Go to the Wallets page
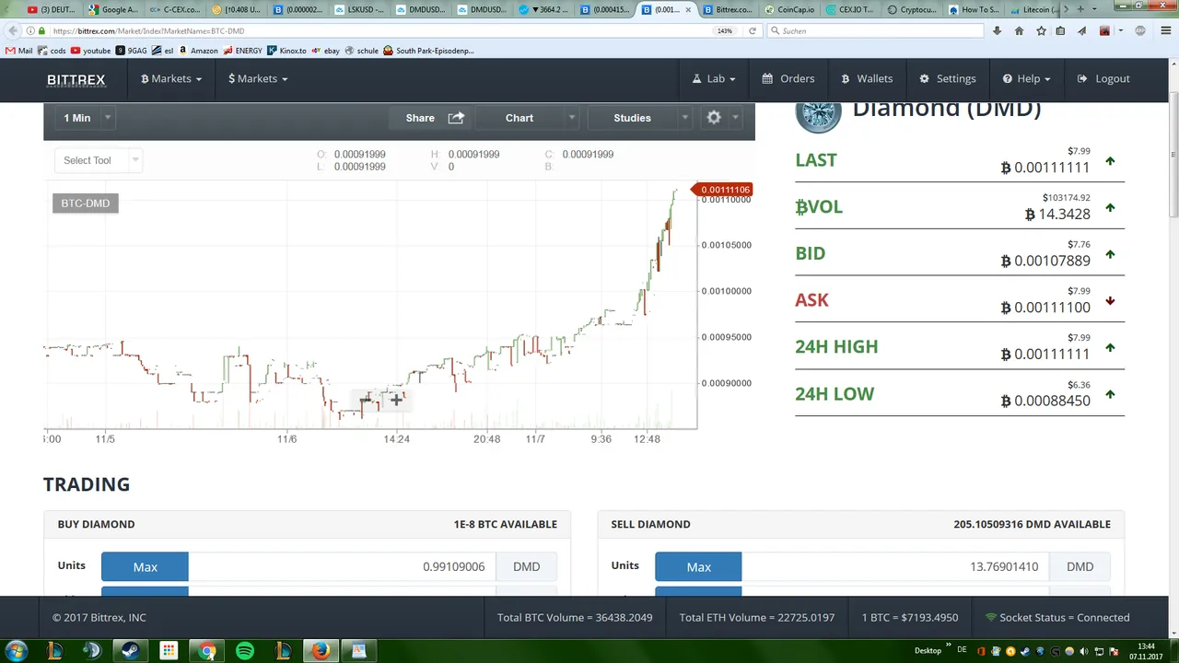1179x663 pixels. (x=867, y=79)
